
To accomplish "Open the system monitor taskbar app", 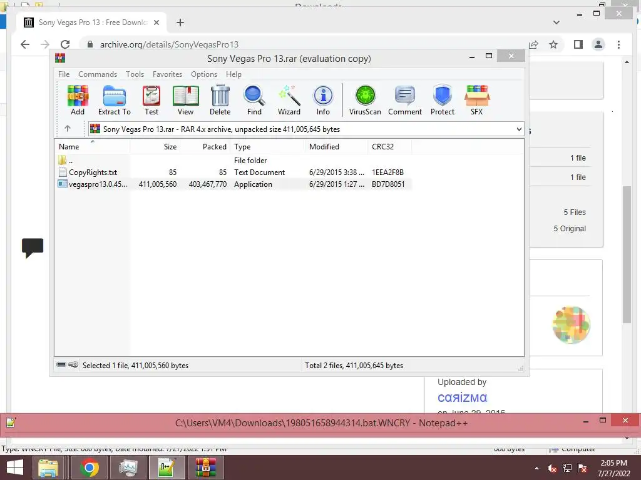I will pyautogui.click(x=129, y=467).
